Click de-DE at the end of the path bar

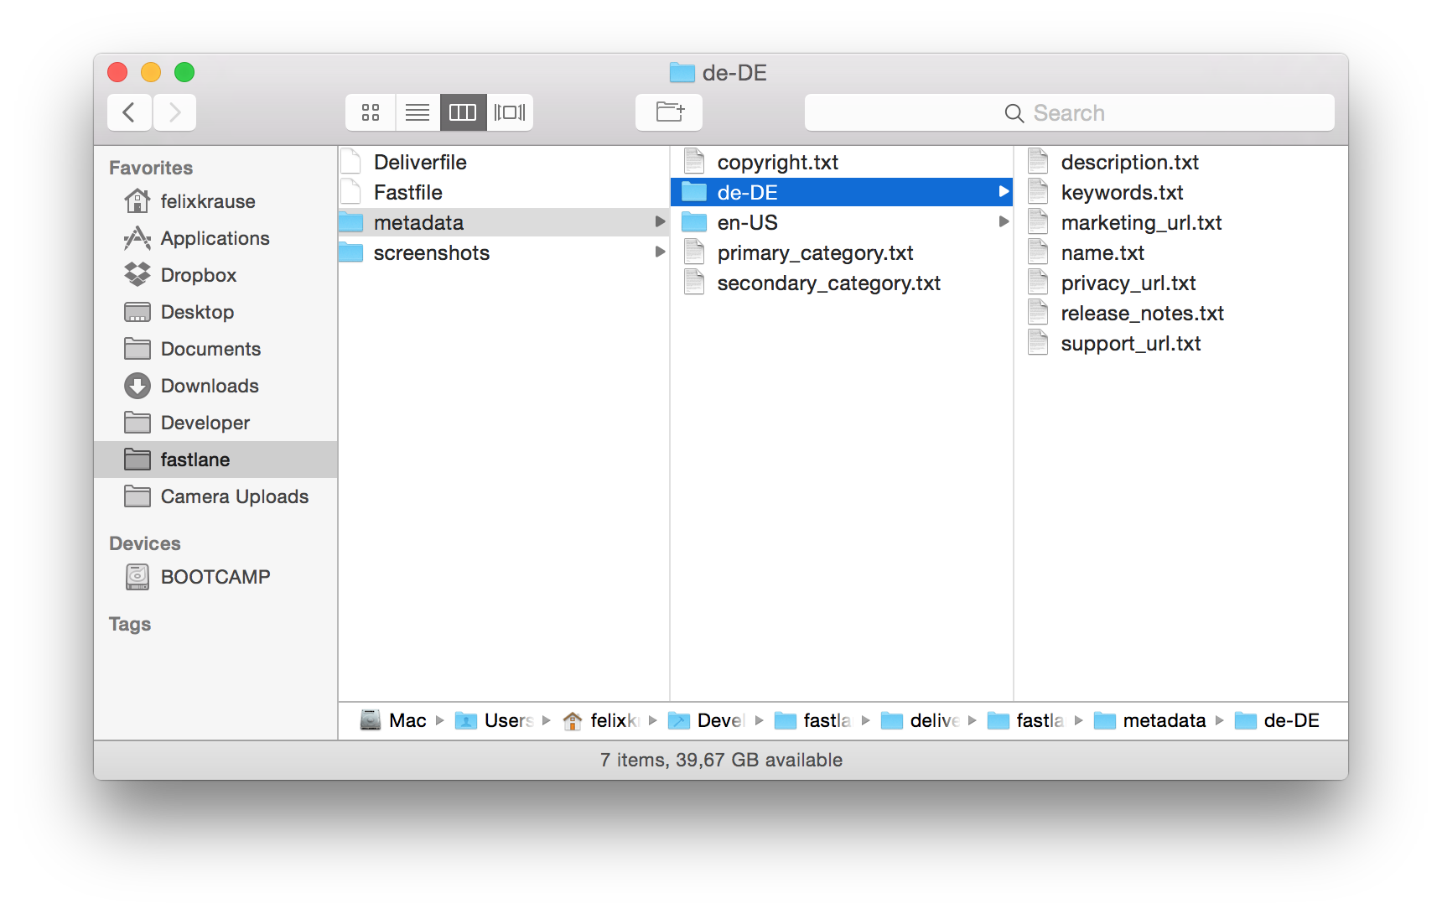(x=1278, y=720)
